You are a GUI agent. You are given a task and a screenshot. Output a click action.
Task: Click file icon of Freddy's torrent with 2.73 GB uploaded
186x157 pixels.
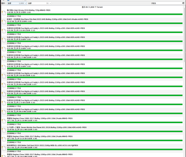click(4, 103)
